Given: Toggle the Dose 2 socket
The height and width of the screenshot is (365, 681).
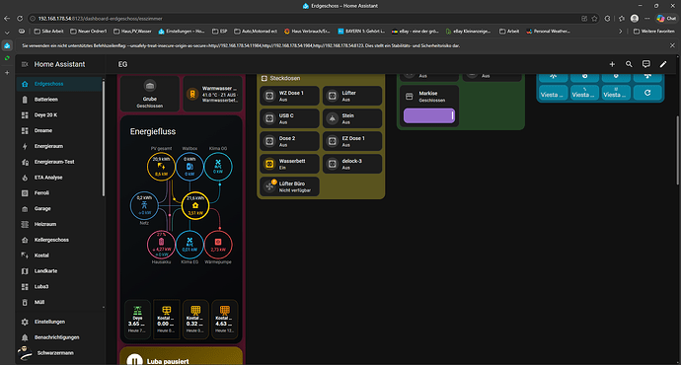Looking at the screenshot, I should point(290,141).
